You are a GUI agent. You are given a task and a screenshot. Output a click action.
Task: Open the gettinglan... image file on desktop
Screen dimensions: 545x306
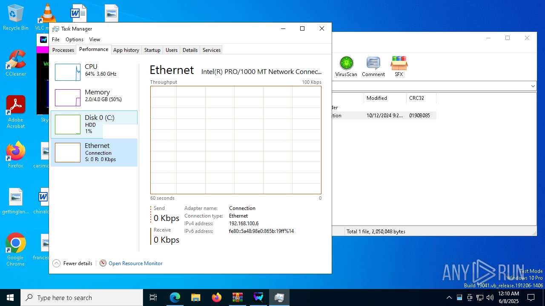pyautogui.click(x=16, y=201)
